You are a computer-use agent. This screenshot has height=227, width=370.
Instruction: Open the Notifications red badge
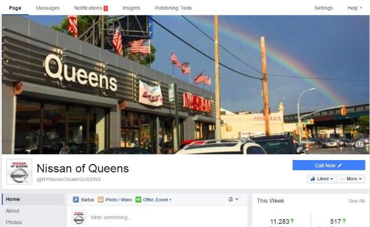point(106,9)
